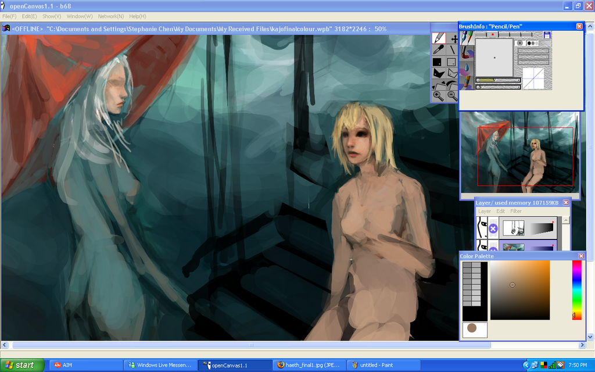Adjust the brush minimum size slider
This screenshot has height=372, width=595.
(498, 87)
